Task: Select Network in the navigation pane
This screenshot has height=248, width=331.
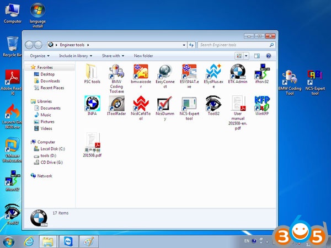Action: pyautogui.click(x=45, y=176)
